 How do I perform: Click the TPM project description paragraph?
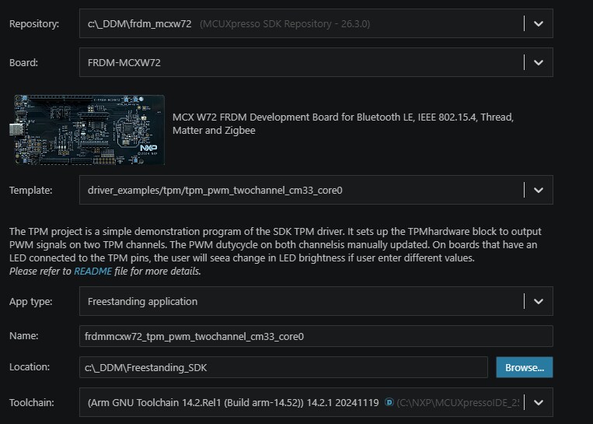(275, 244)
